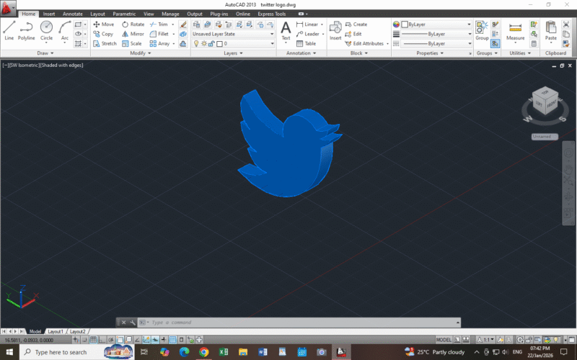Image resolution: width=577 pixels, height=360 pixels.
Task: Open Edit Attributes tool
Action: point(364,43)
